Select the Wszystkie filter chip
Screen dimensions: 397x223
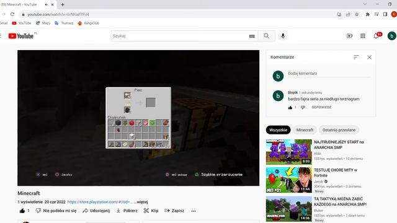coord(278,130)
